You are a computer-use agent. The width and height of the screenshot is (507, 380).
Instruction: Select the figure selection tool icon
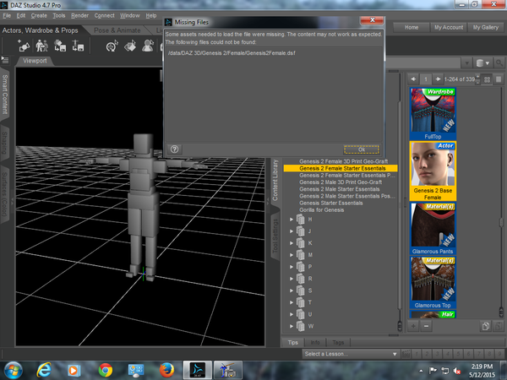click(148, 46)
